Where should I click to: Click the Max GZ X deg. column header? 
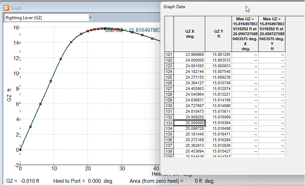(245, 34)
